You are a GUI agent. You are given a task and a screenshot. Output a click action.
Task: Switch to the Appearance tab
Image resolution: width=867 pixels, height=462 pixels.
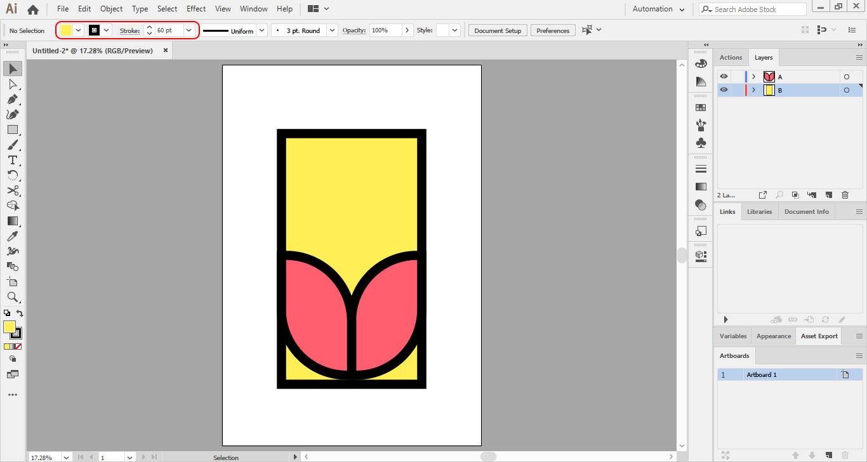point(774,336)
